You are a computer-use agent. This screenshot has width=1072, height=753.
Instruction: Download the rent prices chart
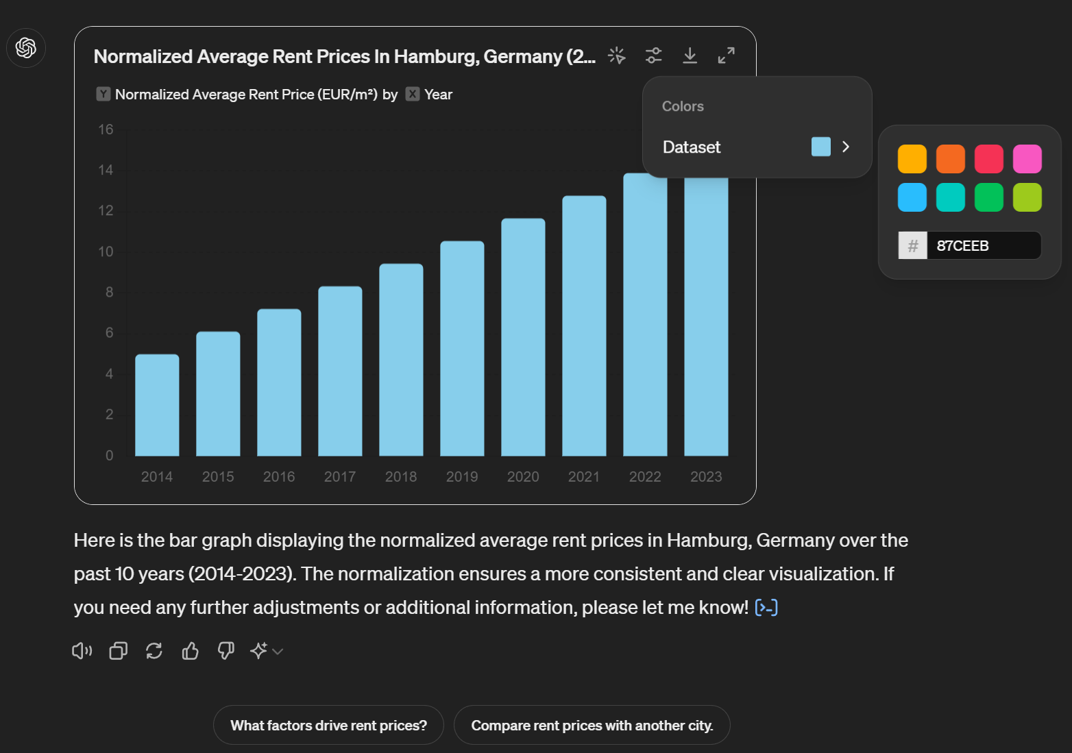coord(690,55)
